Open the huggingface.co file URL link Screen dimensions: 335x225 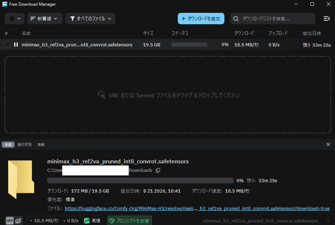click(197, 209)
